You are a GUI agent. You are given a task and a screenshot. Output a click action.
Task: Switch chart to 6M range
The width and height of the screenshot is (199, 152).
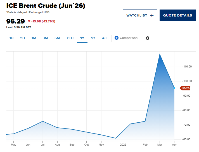(57, 38)
